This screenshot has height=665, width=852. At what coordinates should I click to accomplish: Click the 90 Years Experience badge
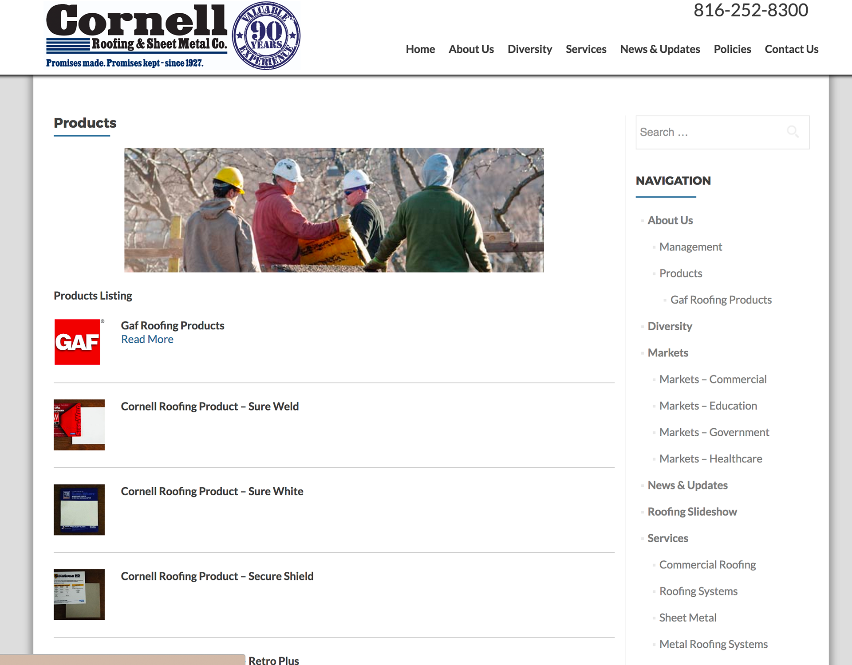click(266, 35)
